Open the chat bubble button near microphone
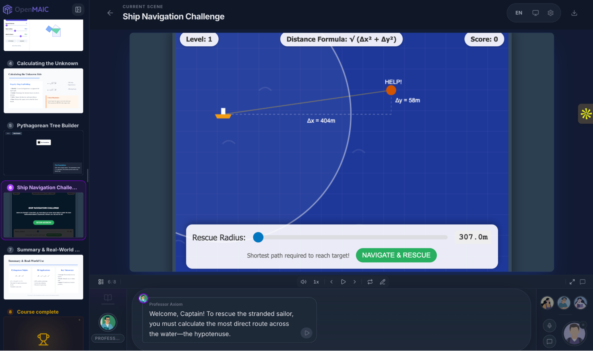The height and width of the screenshot is (351, 593). click(x=549, y=341)
